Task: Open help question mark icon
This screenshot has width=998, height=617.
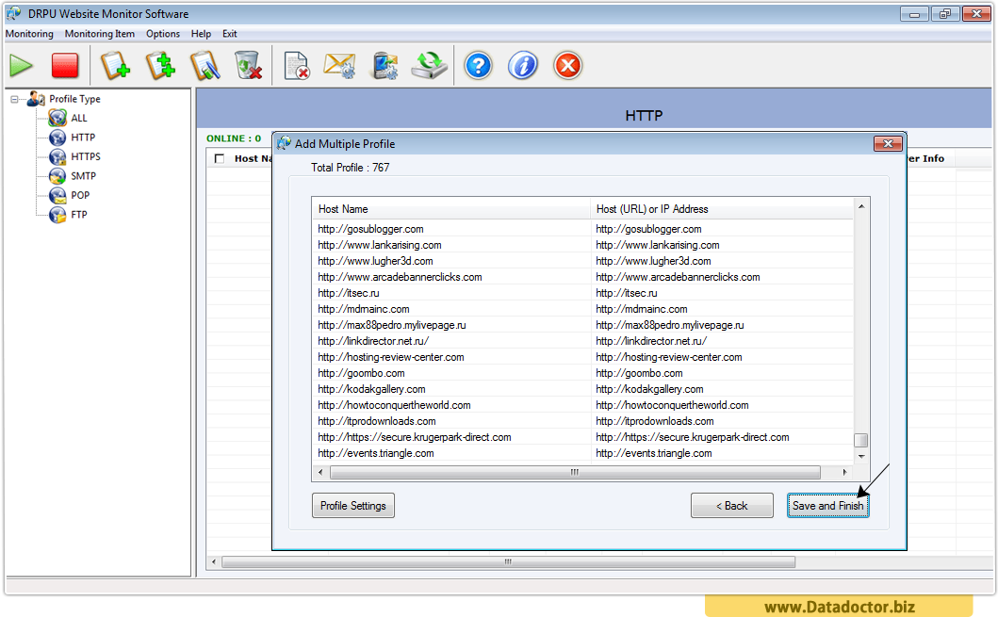Action: point(478,66)
